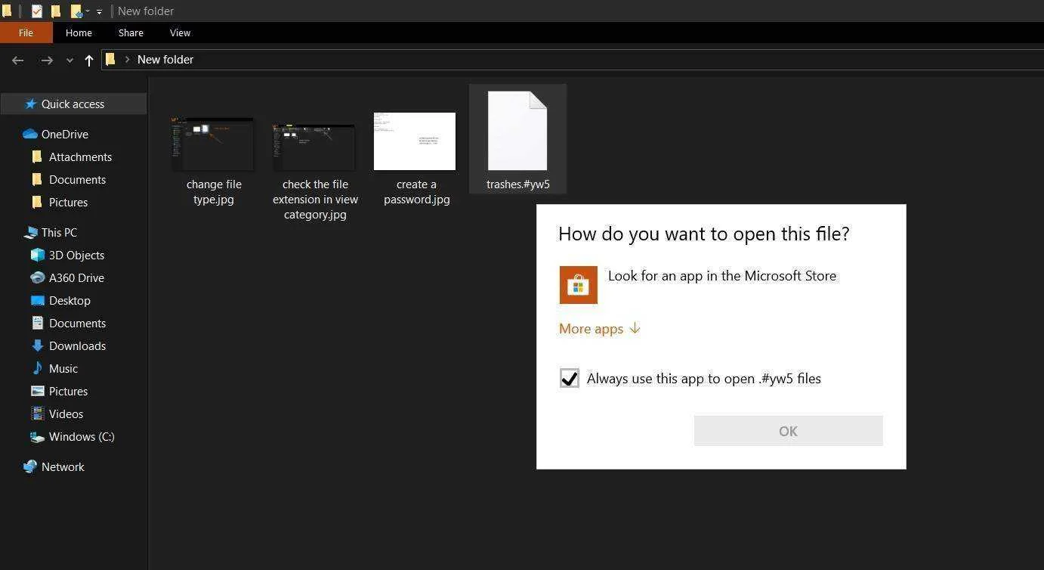Click the Network label in sidebar

[63, 466]
